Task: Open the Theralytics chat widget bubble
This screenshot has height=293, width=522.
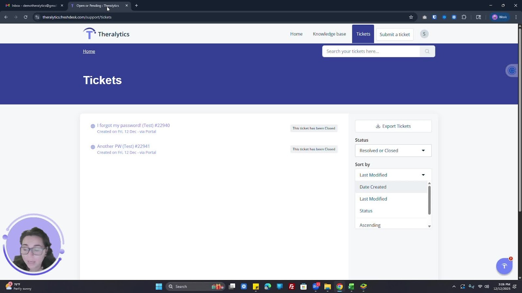Action: click(x=504, y=266)
